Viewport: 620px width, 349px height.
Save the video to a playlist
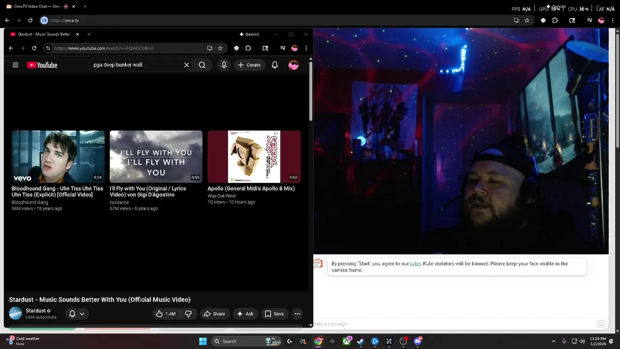pos(274,314)
